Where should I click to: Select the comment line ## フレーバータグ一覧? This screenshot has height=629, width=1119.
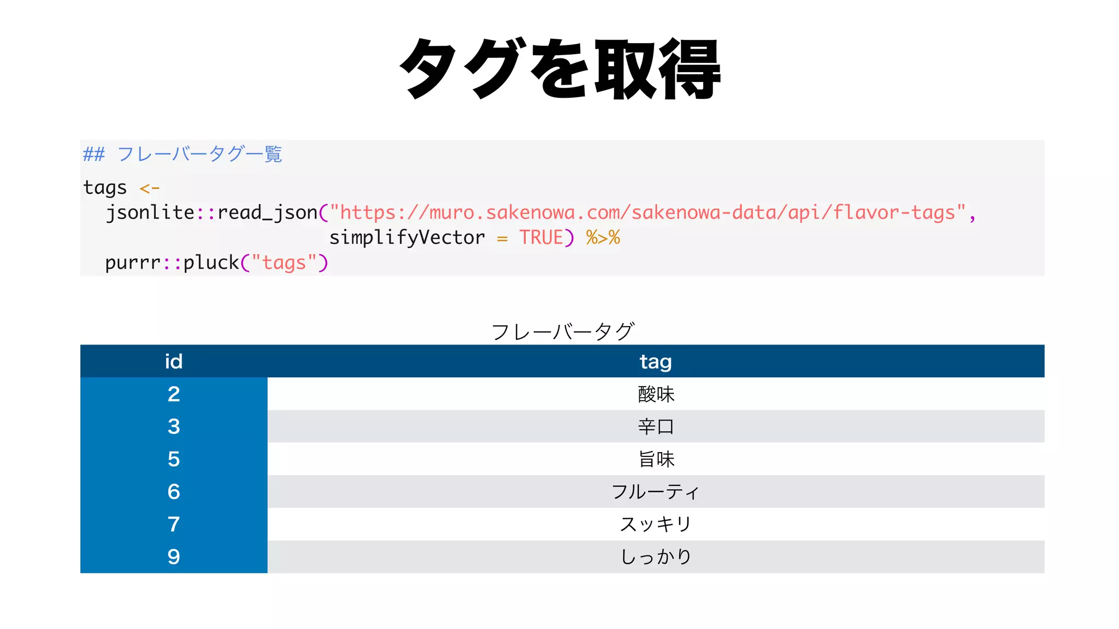[182, 154]
